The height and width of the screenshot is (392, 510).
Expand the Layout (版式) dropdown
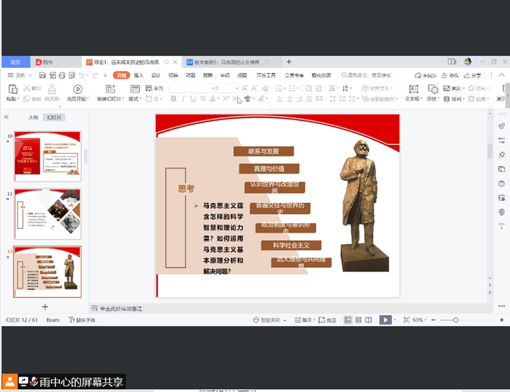point(135,99)
